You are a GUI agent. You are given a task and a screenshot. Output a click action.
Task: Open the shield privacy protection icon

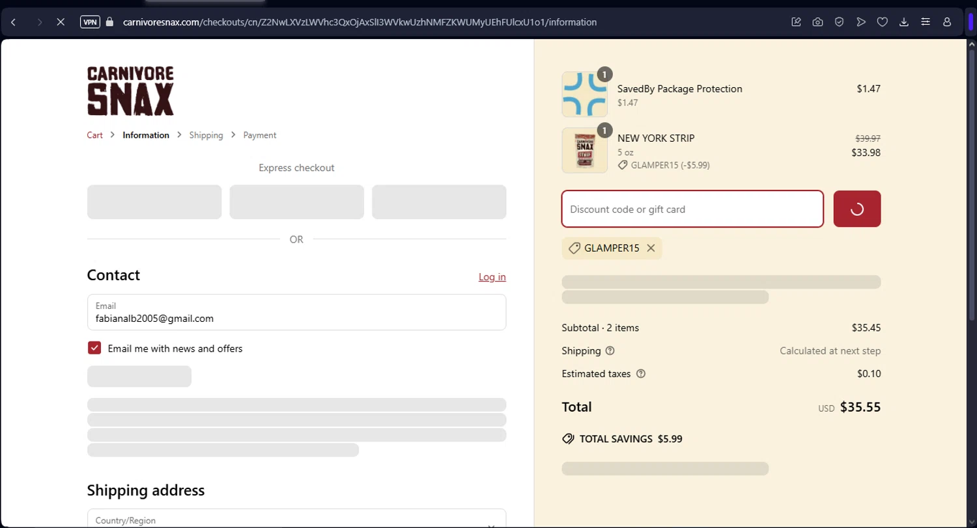pos(840,22)
